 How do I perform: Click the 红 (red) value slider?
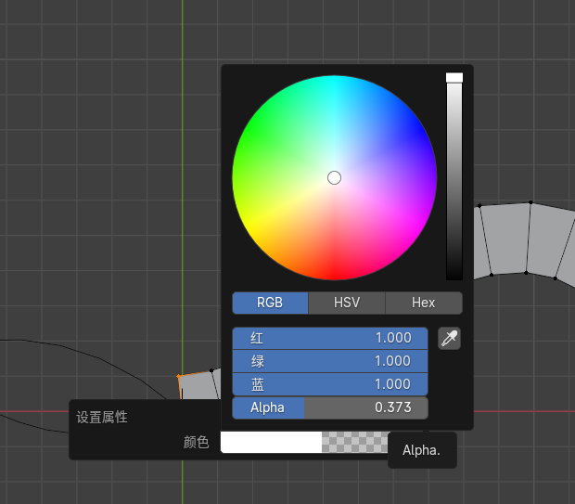click(330, 338)
